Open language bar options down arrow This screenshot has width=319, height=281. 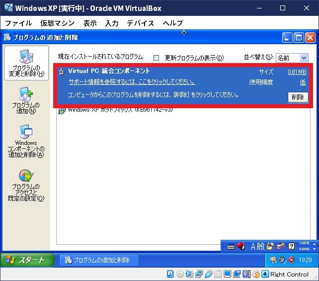[x=315, y=249]
